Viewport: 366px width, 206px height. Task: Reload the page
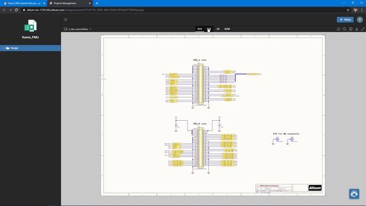coord(17,10)
